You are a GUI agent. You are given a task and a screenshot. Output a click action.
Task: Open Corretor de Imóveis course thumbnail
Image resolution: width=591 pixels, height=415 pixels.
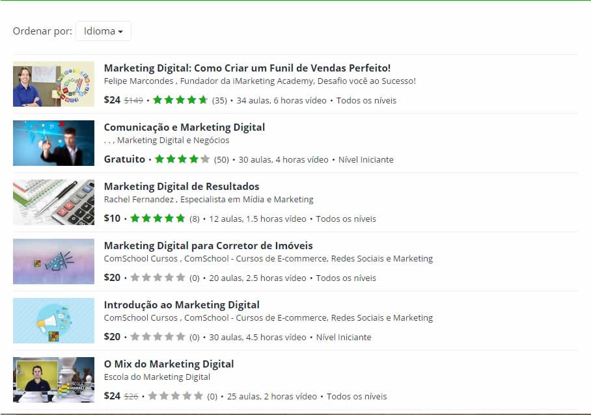click(53, 261)
